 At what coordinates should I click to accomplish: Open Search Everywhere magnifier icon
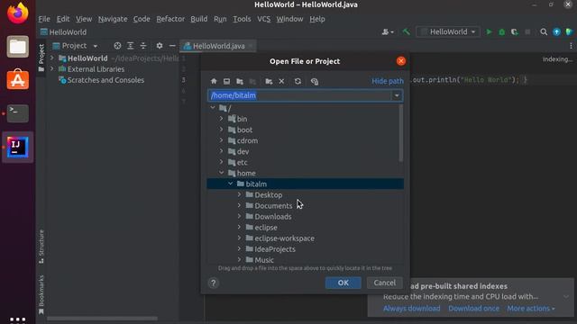[544, 32]
